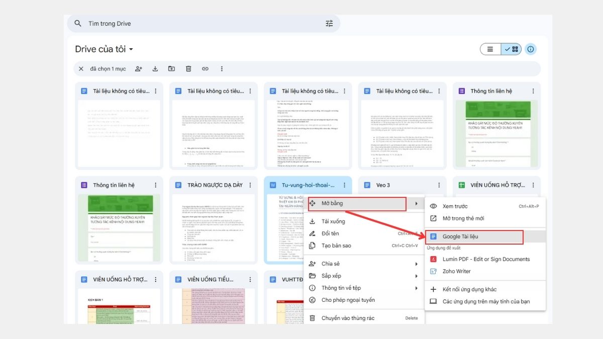Open search filter options icon
This screenshot has height=339, width=603.
click(329, 24)
